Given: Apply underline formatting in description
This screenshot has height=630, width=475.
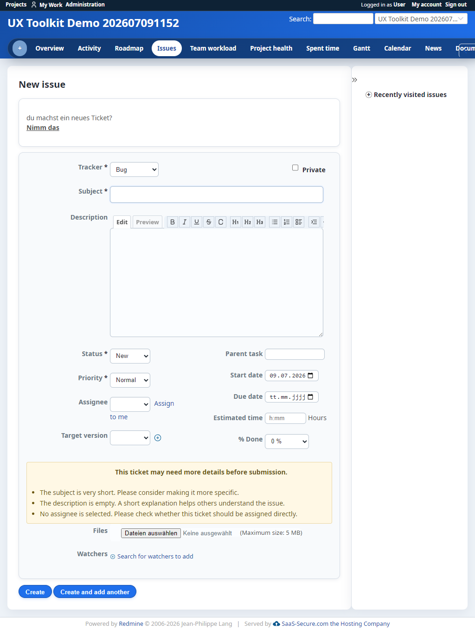Looking at the screenshot, I should pos(197,222).
